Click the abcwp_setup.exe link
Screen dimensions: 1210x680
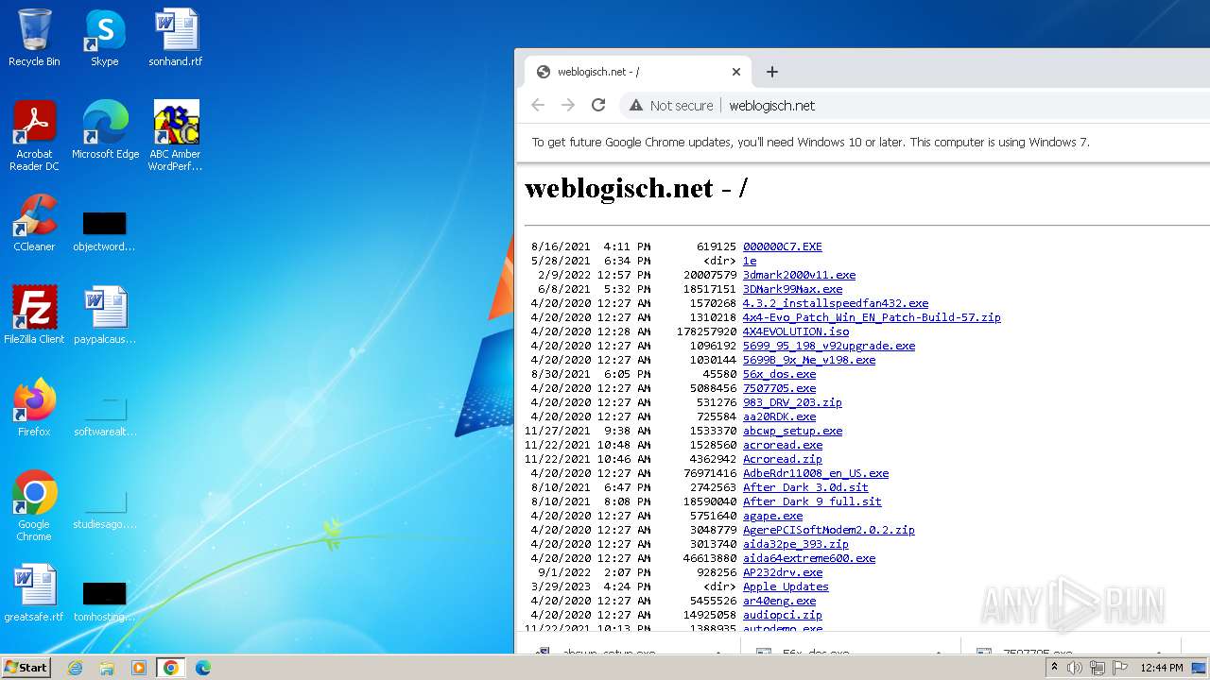[792, 431]
